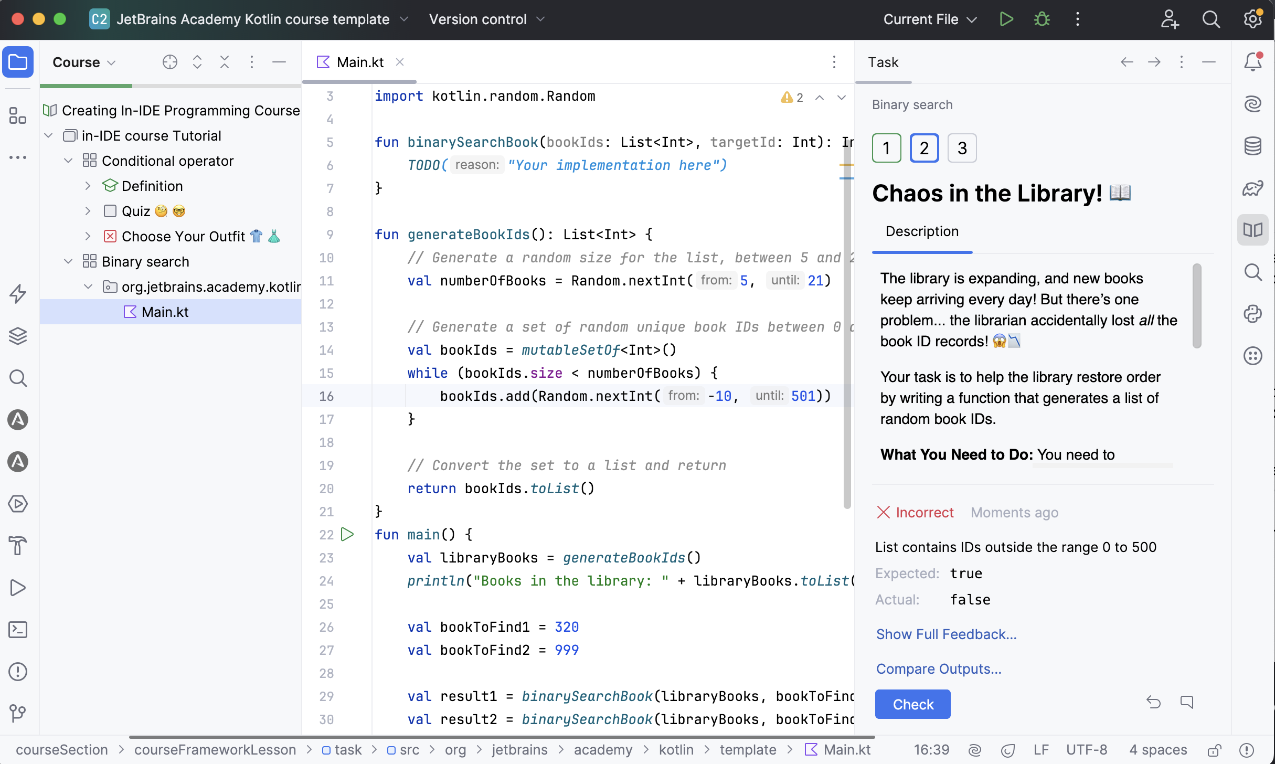Select task step 2 box
The image size is (1275, 764).
[x=925, y=148]
